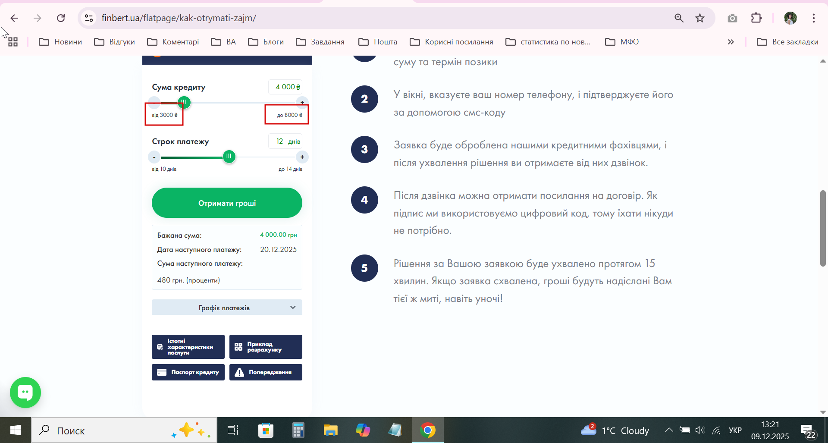This screenshot has width=828, height=443.
Task: Bookmark this page with the star icon
Action: coord(700,18)
